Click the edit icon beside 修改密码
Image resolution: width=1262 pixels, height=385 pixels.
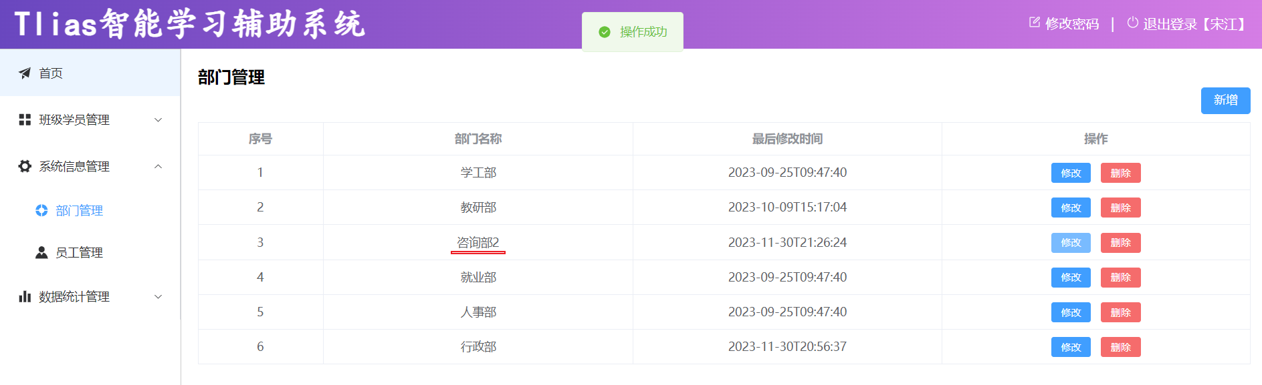pos(1035,23)
